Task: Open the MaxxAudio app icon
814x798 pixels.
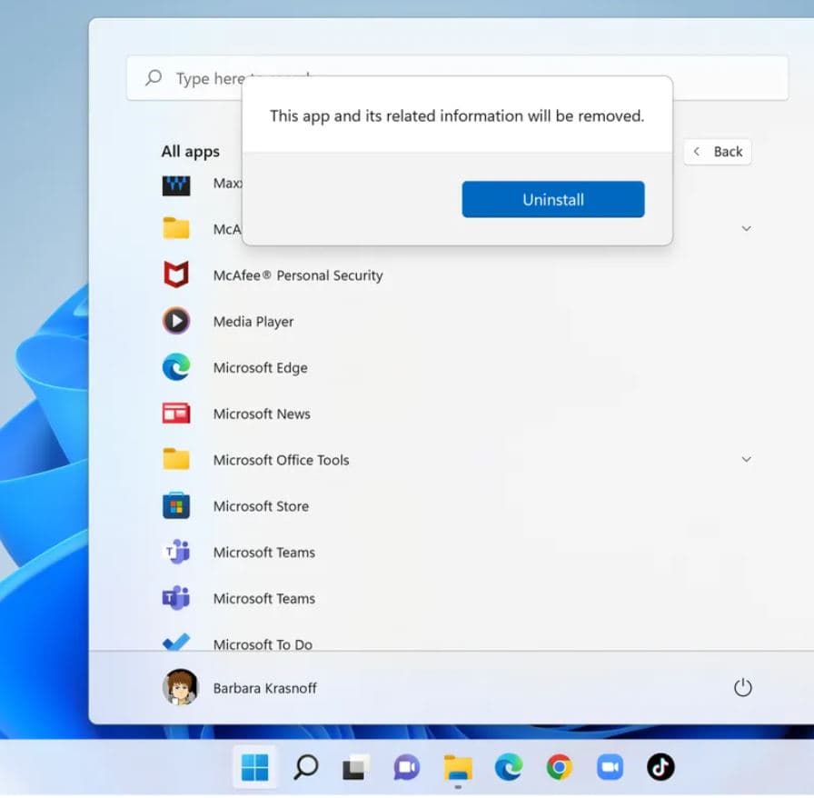Action: click(x=176, y=185)
